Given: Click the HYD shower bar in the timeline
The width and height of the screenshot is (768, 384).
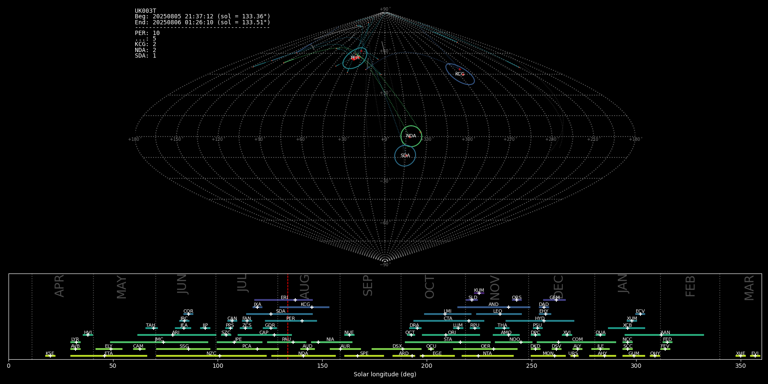Looking at the screenshot, I should click(540, 321).
